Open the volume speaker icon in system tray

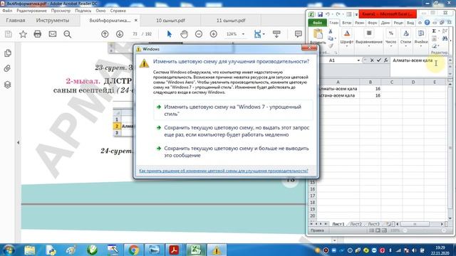click(x=415, y=250)
